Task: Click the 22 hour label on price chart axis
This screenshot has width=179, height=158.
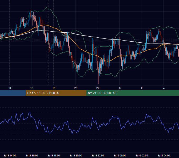Action: [98, 88]
